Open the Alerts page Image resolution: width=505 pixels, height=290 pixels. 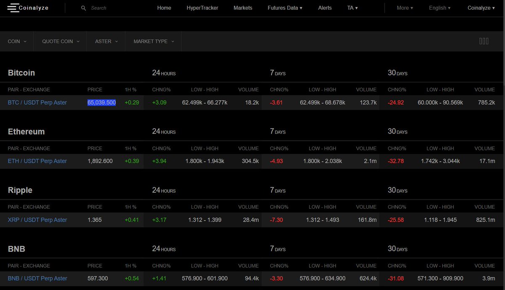325,8
